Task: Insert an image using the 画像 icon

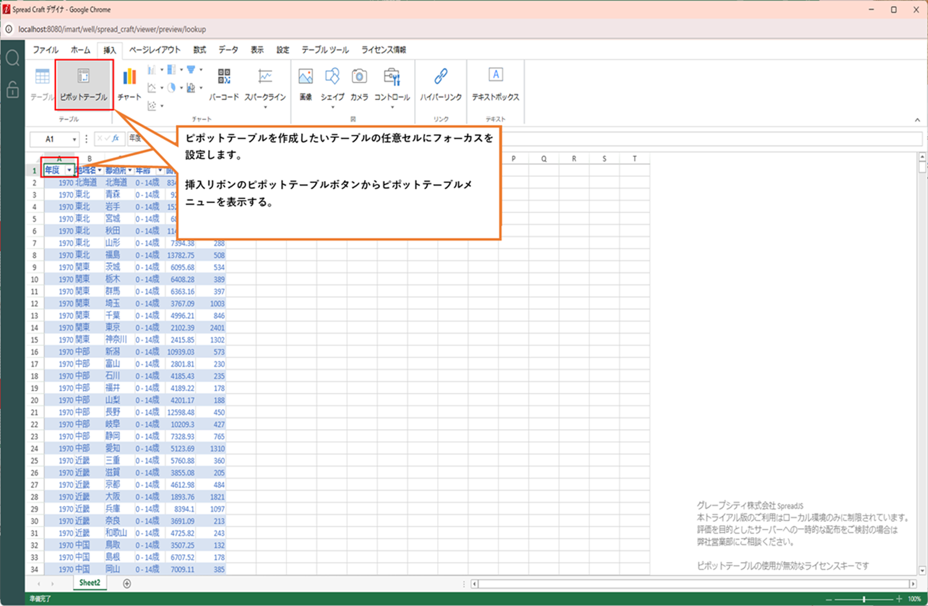Action: (x=306, y=83)
